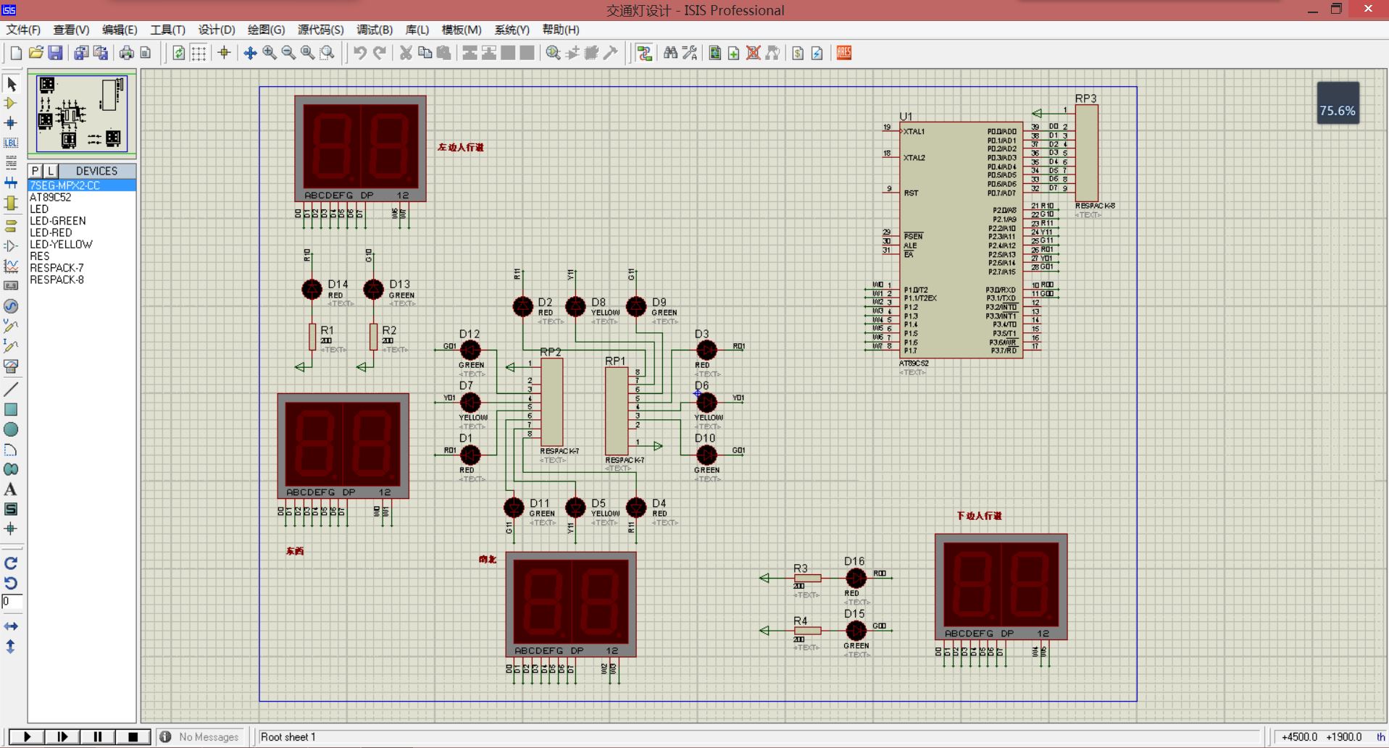Click the New Design file icon
Viewport: 1389px width, 748px height.
click(x=16, y=53)
